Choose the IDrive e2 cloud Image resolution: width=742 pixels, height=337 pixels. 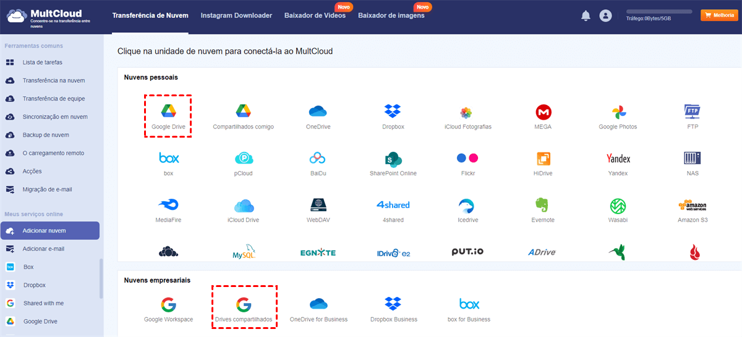[394, 252]
